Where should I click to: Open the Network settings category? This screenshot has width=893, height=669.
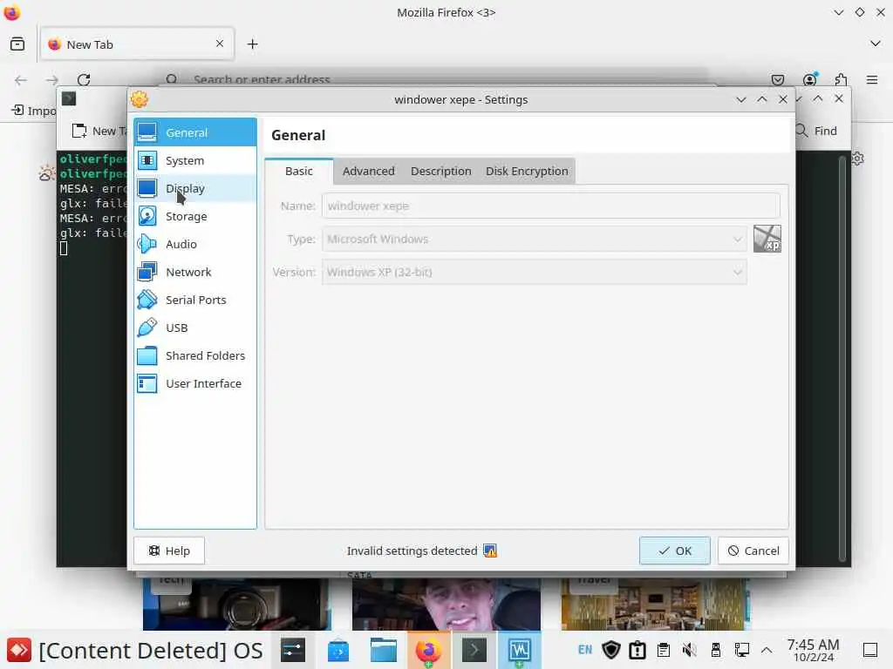(195, 272)
